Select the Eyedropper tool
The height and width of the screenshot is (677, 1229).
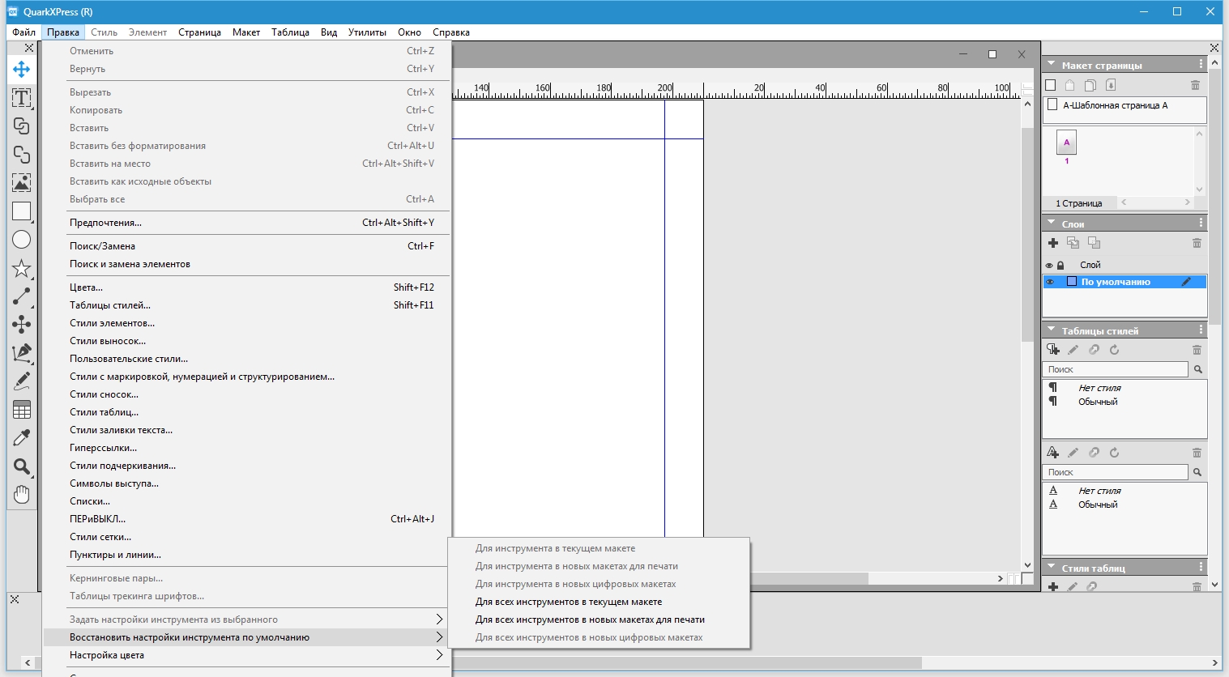pyautogui.click(x=22, y=438)
